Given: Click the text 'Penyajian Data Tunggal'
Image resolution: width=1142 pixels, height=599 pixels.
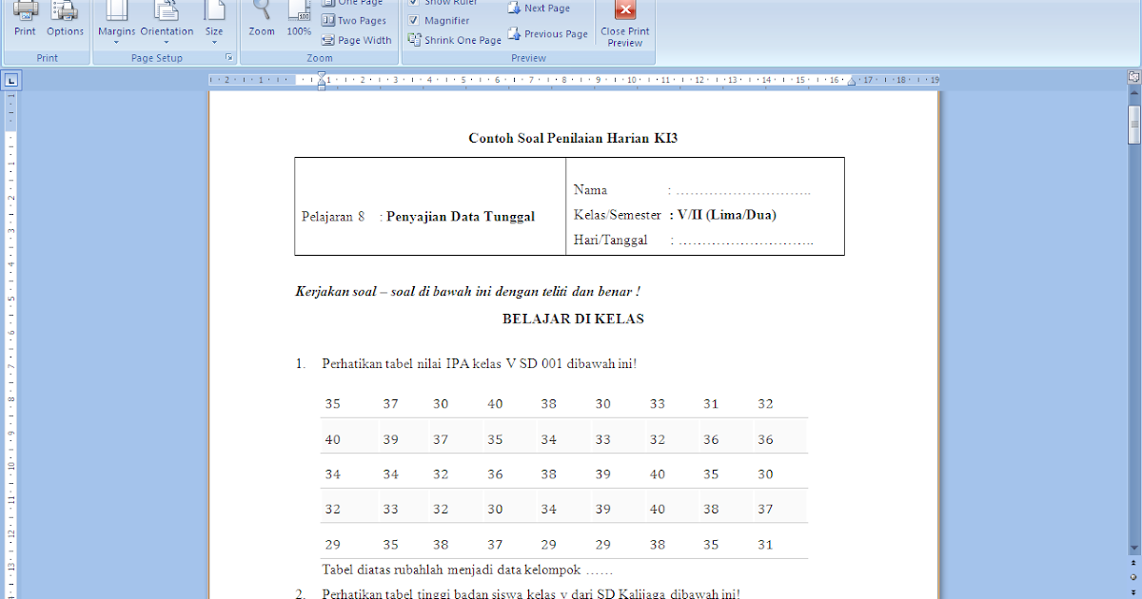Looking at the screenshot, I should point(461,217).
